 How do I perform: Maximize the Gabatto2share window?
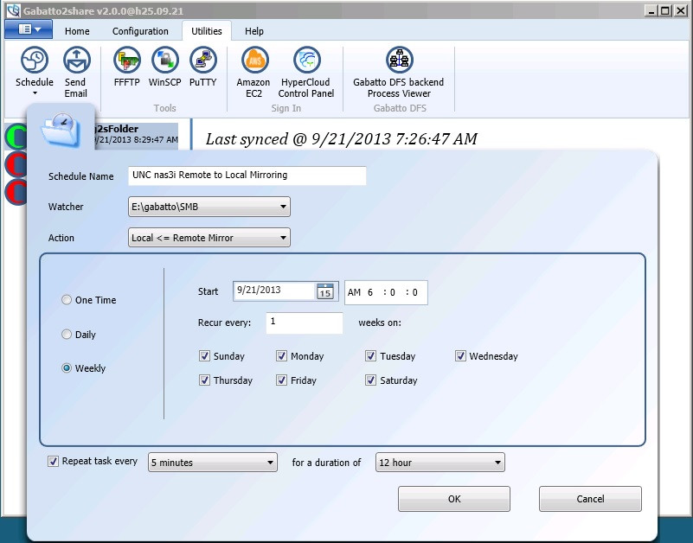665,10
